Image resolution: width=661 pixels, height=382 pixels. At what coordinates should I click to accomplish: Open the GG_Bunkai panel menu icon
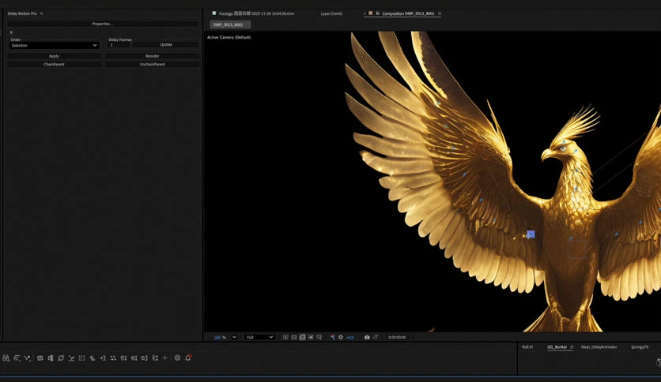[572, 347]
